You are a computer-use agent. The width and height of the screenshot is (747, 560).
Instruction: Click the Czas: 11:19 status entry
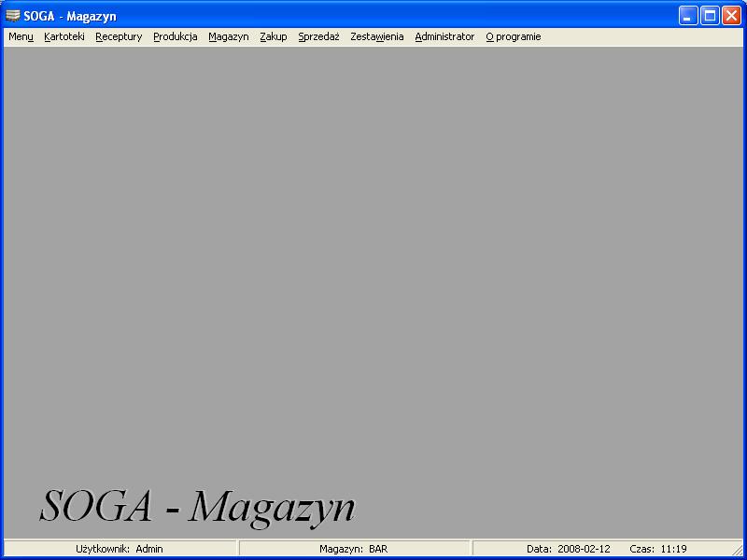[x=658, y=549]
